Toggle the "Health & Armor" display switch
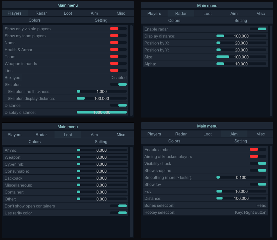This screenshot has height=240, width=277. pos(118,49)
